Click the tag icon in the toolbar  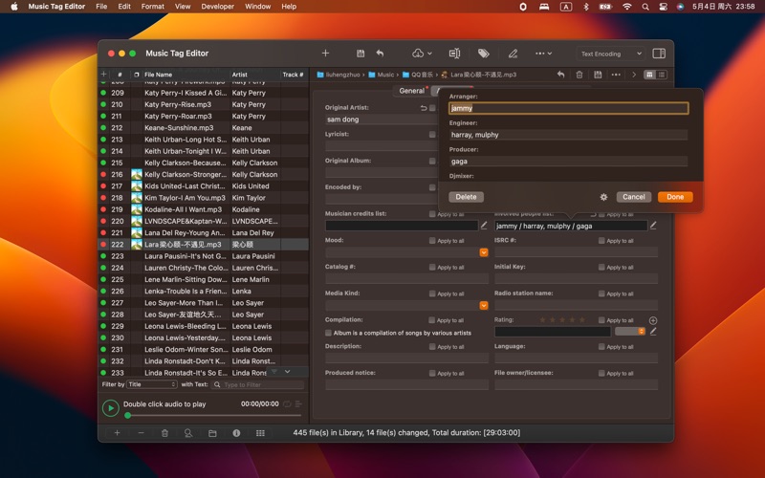point(484,54)
